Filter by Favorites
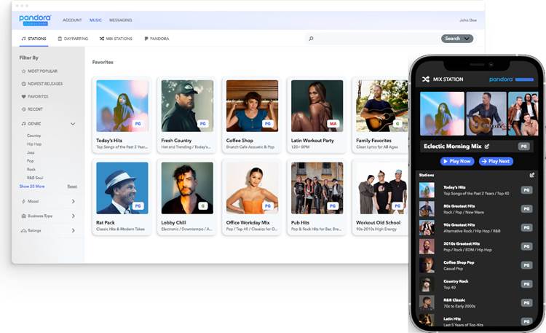The image size is (546, 333). point(35,97)
